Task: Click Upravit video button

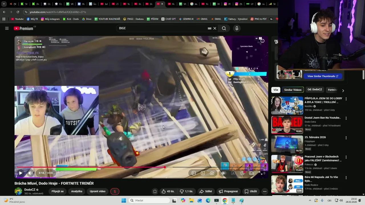Action: [98, 191]
